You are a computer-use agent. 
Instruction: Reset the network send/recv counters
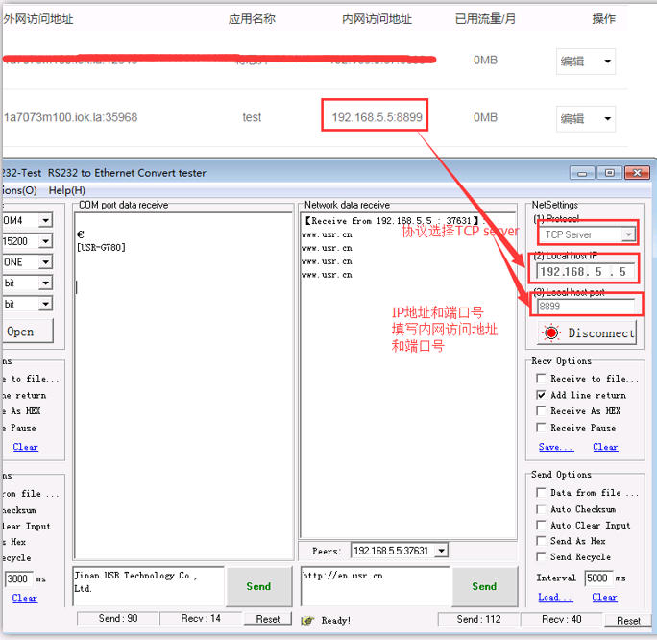(628, 620)
